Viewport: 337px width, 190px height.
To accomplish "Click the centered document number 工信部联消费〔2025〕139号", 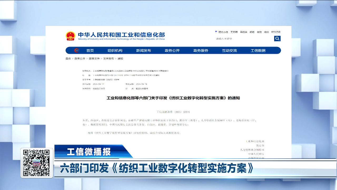I will 173,112.
